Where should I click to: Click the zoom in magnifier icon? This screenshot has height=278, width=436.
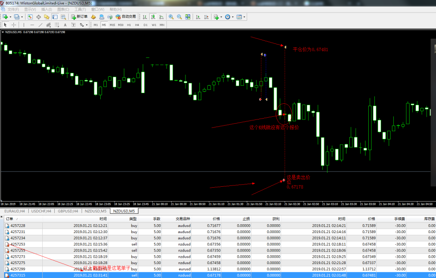(171, 17)
